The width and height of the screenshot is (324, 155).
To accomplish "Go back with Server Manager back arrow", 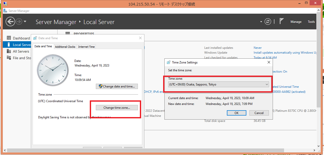I will 10,21.
